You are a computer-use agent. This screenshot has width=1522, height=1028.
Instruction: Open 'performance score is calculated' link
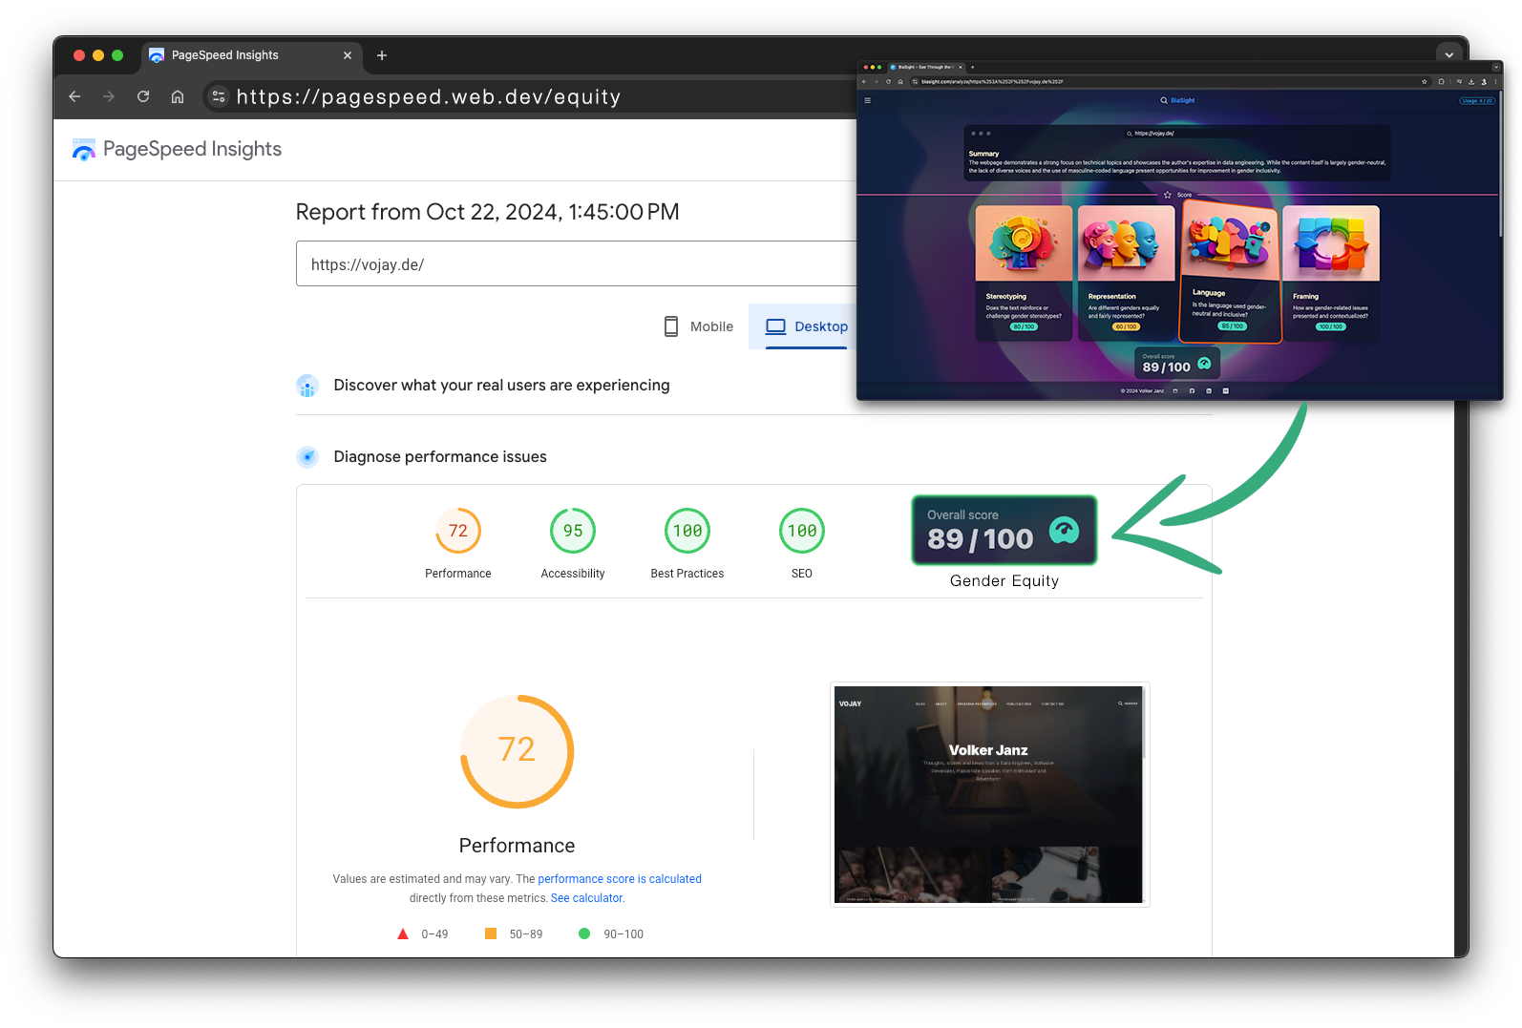coord(619,879)
